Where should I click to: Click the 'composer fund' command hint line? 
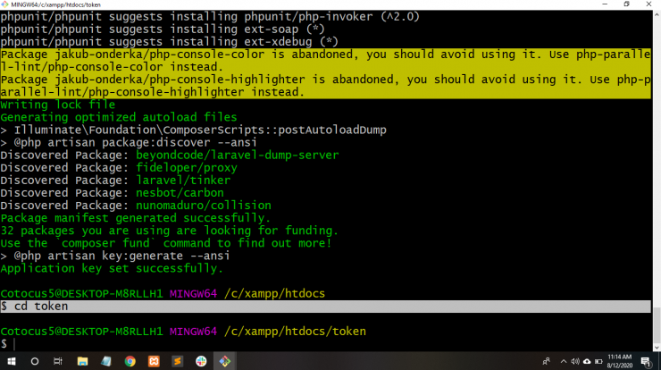pos(166,243)
